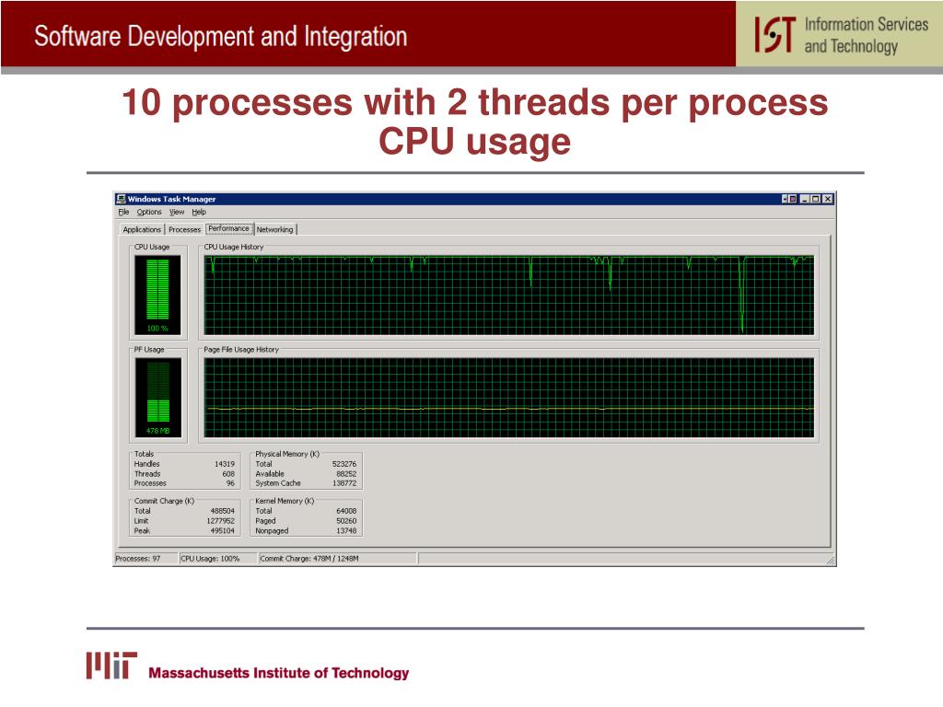Click the PF Usage 478 MB gauge
The width and height of the screenshot is (943, 707).
[x=157, y=398]
